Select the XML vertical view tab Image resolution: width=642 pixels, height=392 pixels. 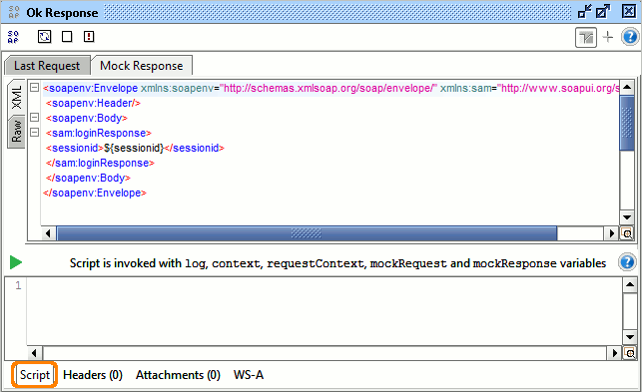pos(17,98)
